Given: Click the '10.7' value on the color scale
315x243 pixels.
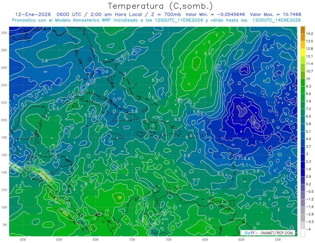Looking at the screenshot, I should point(310,71).
